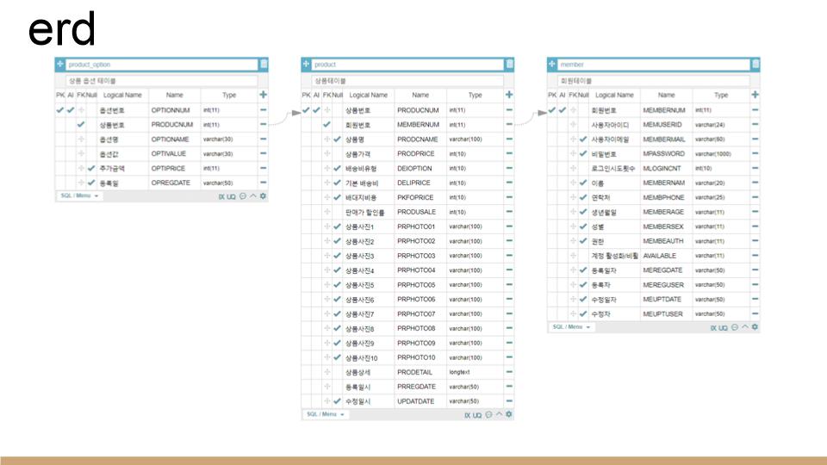Viewport: 827px width, 465px height.
Task: Click the UQ unique icon on product table
Action: pyautogui.click(x=476, y=415)
